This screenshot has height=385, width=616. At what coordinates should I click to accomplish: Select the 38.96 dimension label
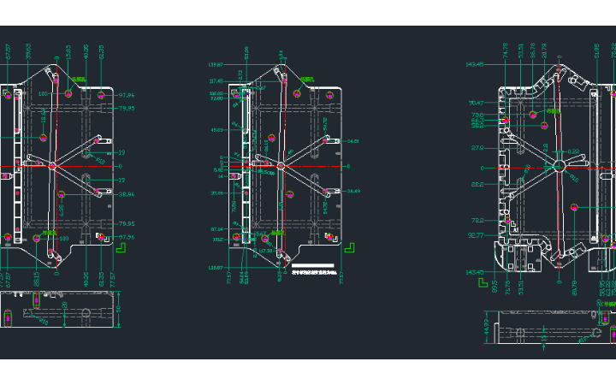[126, 194]
